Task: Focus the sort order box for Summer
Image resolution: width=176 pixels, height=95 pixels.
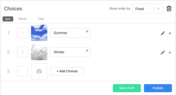Action: pos(23,33)
